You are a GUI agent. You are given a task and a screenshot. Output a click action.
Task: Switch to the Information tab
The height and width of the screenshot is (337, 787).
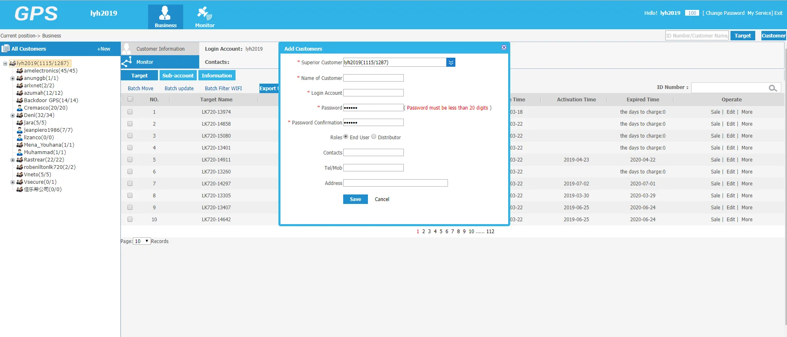(x=217, y=75)
